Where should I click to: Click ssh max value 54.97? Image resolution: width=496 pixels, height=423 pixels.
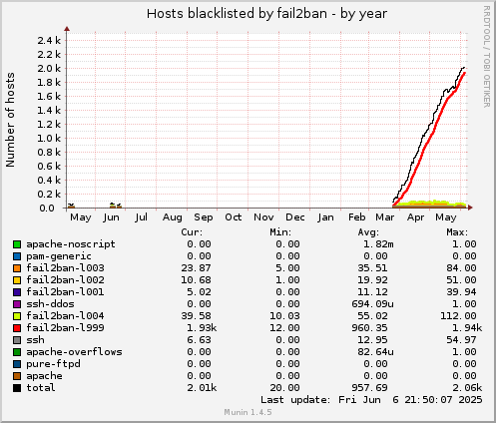(461, 340)
